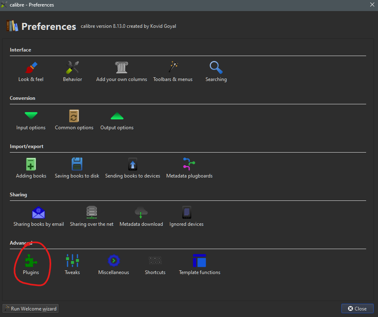Image resolution: width=378 pixels, height=317 pixels.
Task: Open Sending books to devices
Action: tap(132, 168)
